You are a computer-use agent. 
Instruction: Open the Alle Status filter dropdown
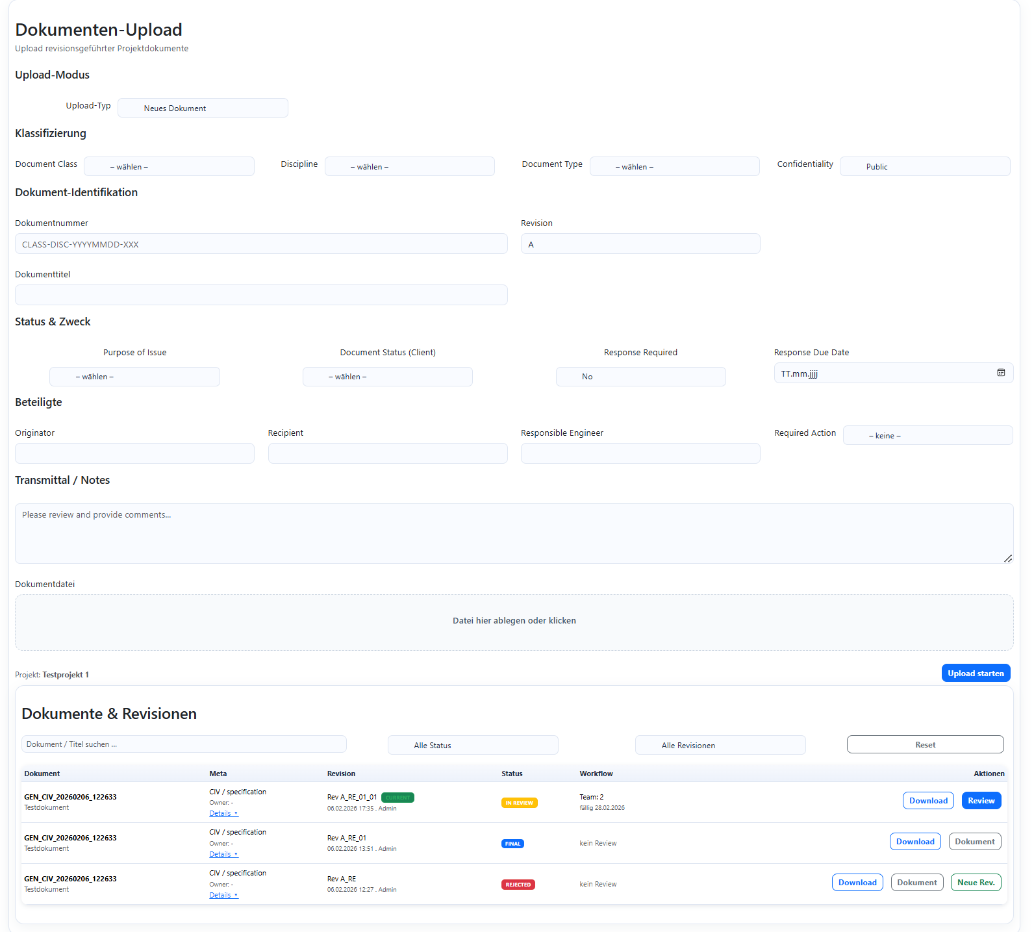[x=473, y=746]
